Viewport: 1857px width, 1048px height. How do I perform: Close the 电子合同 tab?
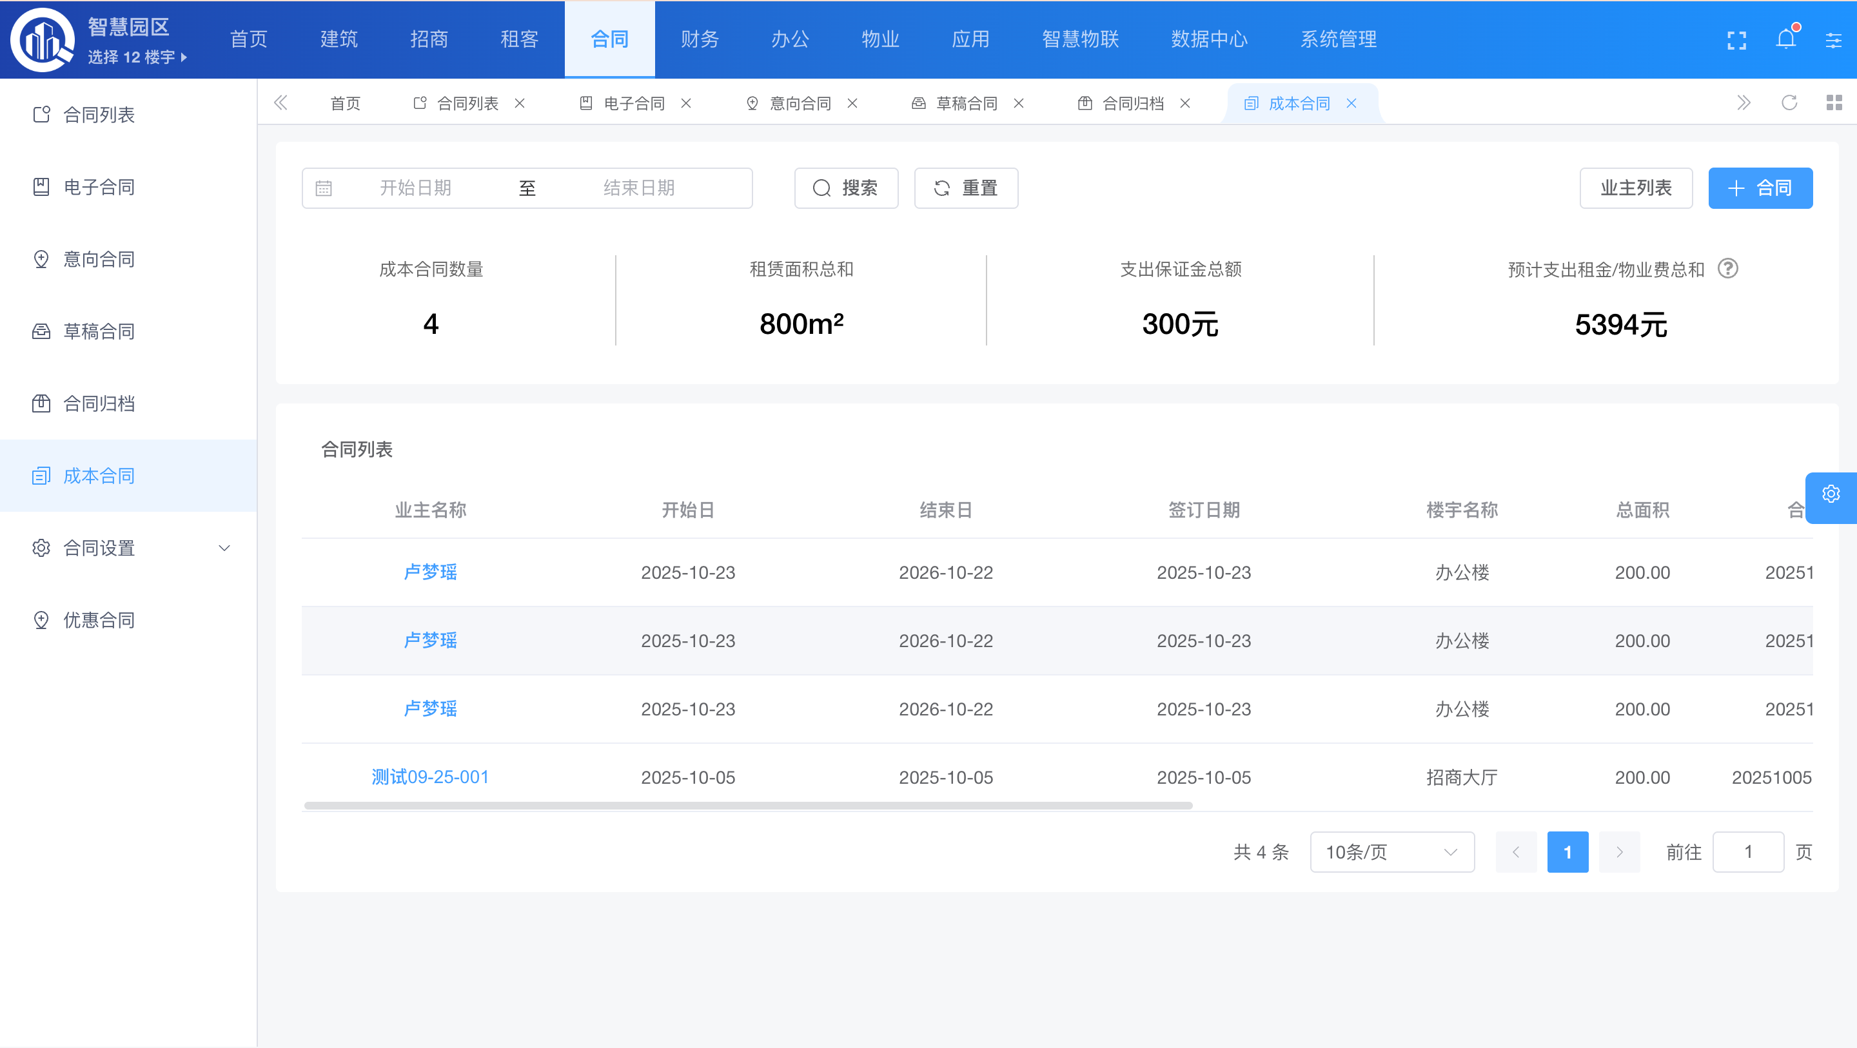point(686,104)
